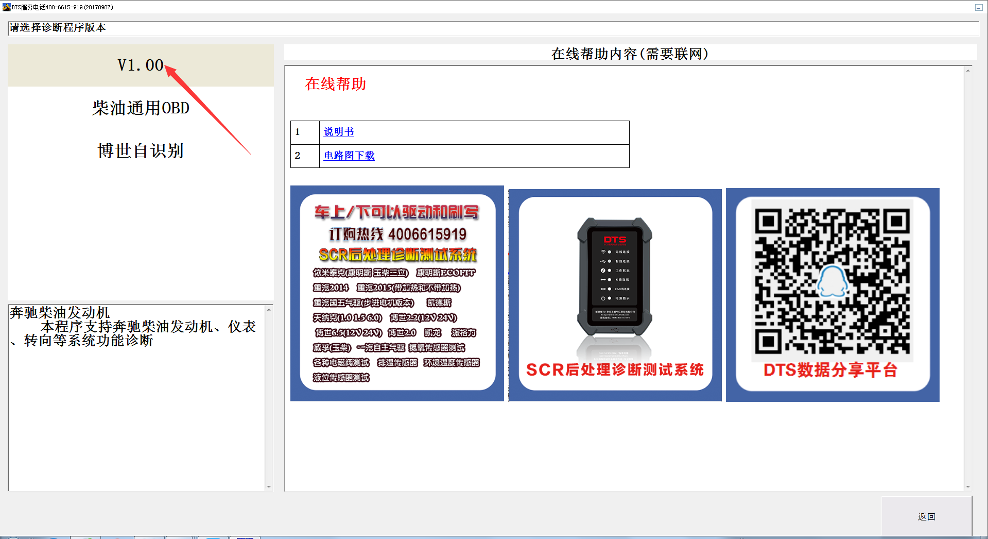Click the 在线帮助内容(需要联网) header

[630, 54]
